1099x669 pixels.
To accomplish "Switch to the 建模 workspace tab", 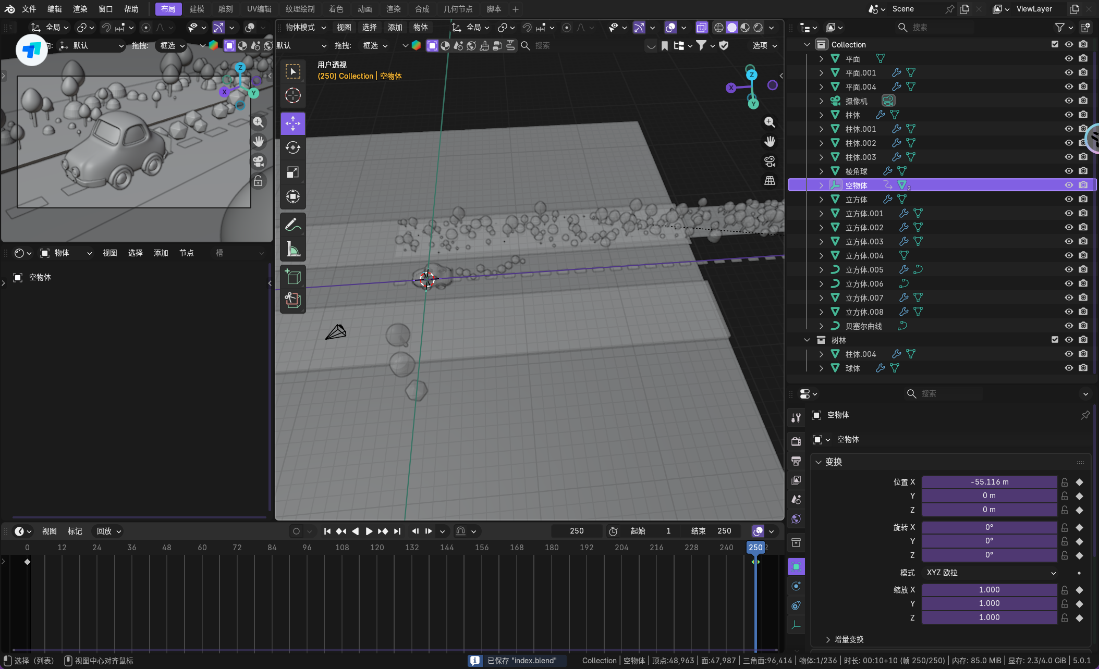I will coord(197,9).
